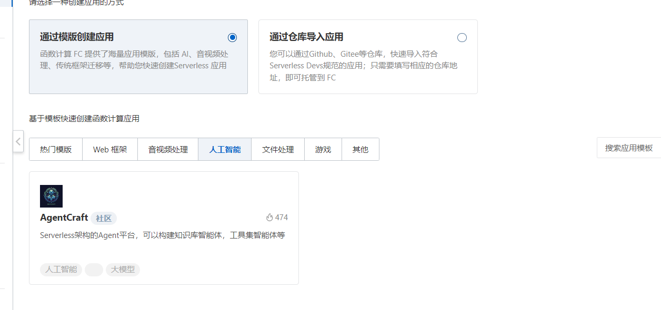Switch to the 热门模版 tab
661x310 pixels.
[56, 149]
